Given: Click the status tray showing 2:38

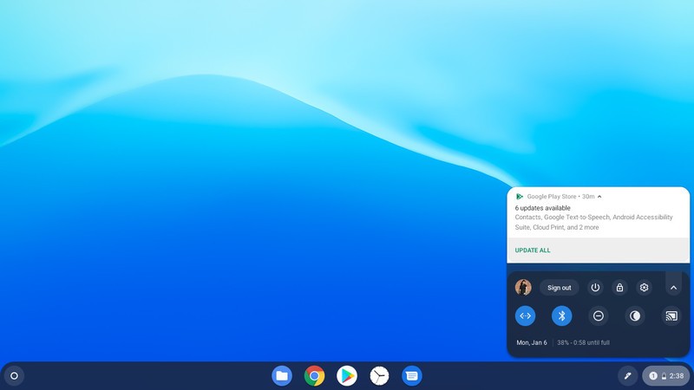Looking at the screenshot, I should tap(666, 376).
